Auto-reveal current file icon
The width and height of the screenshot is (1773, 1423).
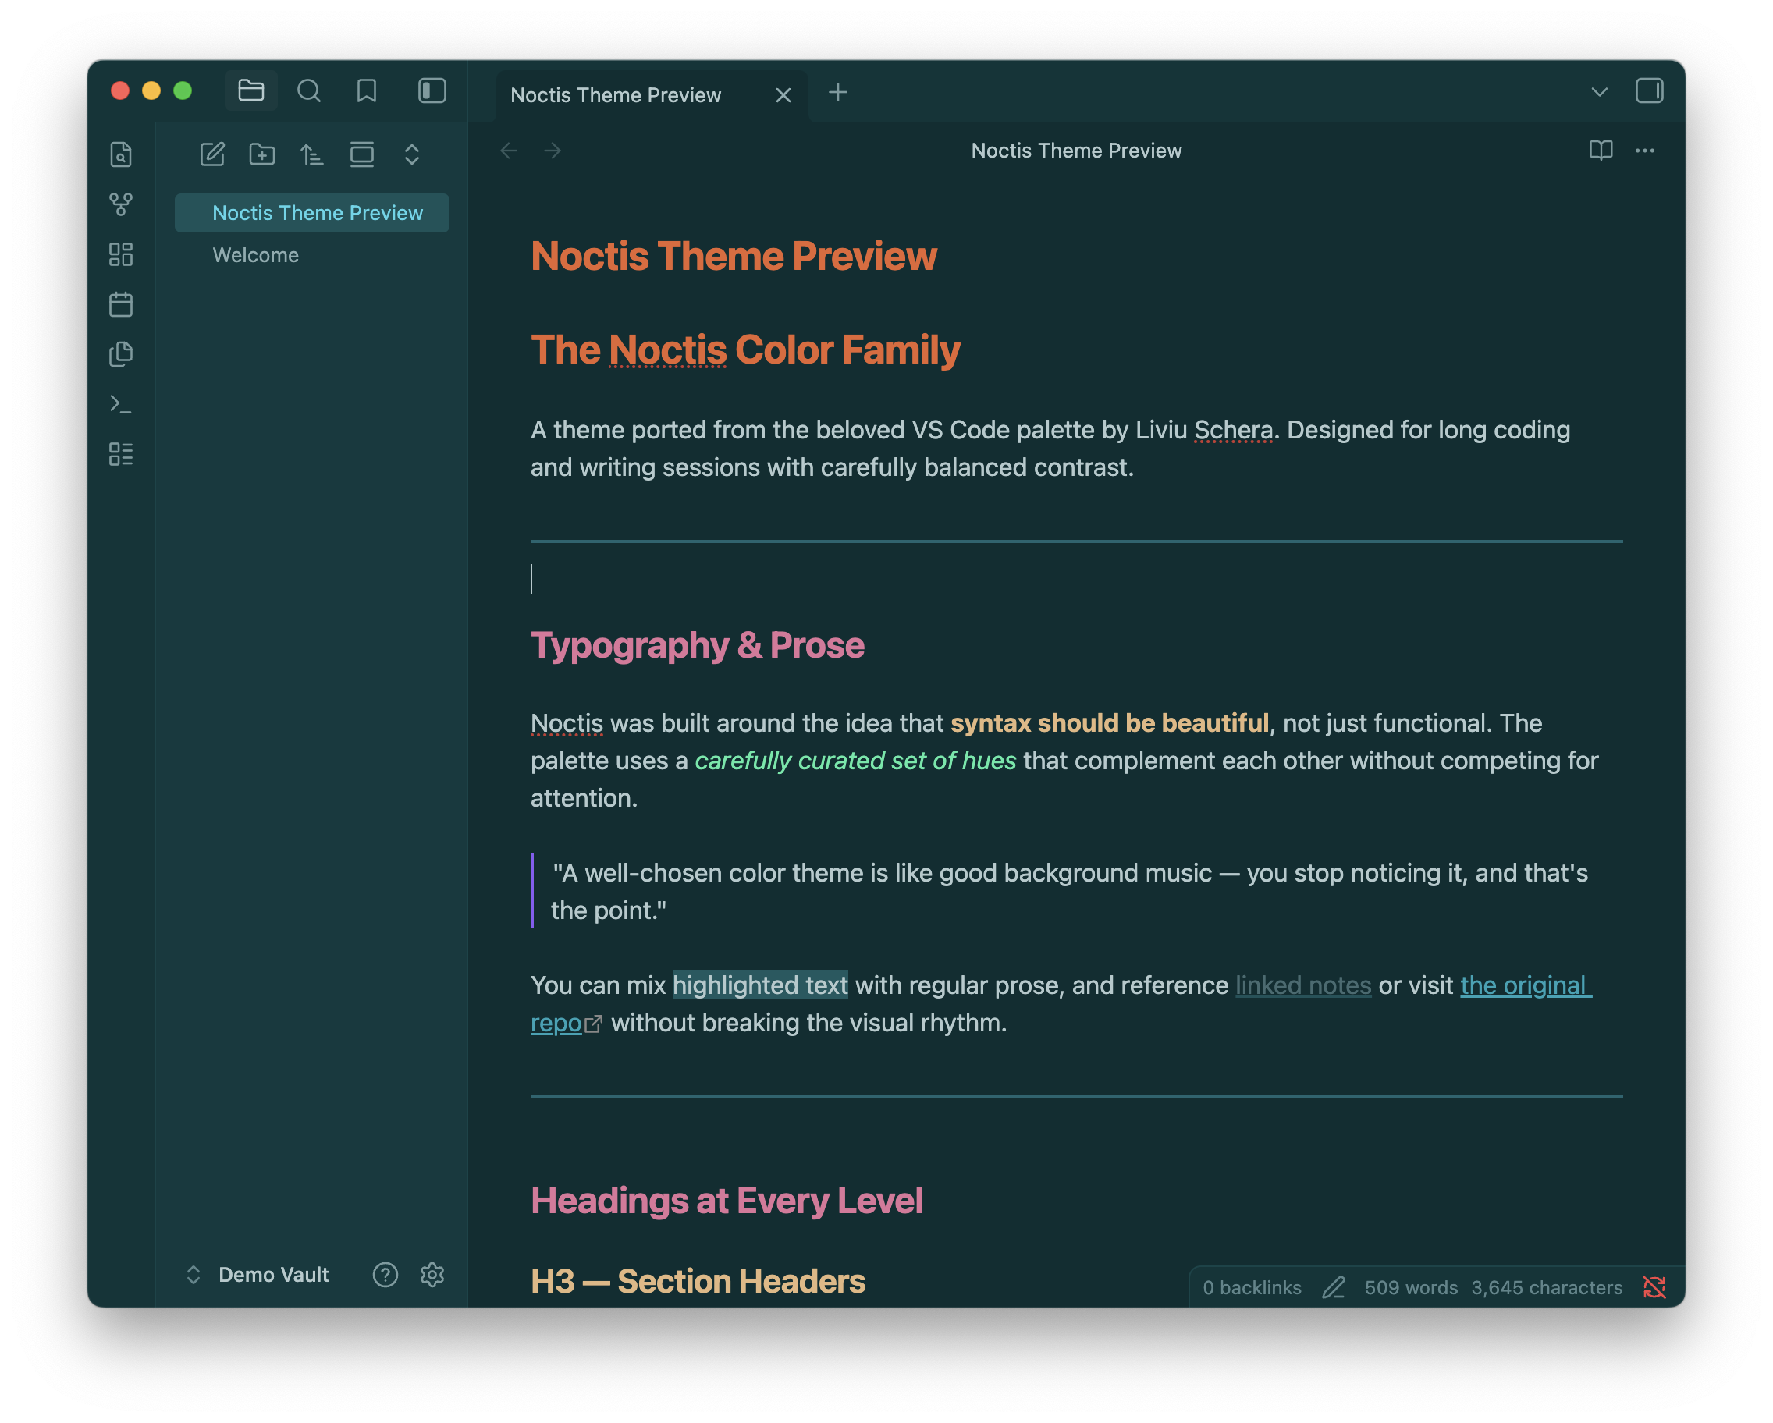[x=362, y=154]
